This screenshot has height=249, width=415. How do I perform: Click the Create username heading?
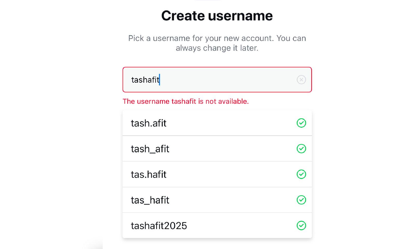[x=217, y=16]
